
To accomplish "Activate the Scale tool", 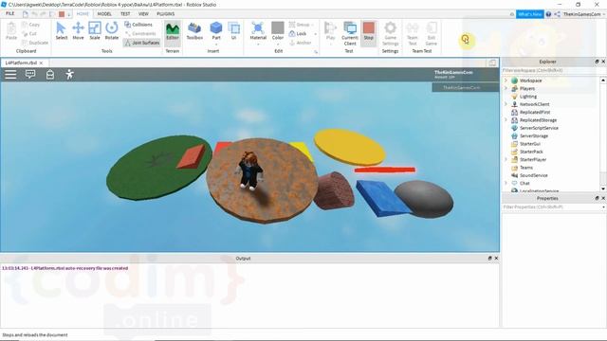I will point(95,31).
